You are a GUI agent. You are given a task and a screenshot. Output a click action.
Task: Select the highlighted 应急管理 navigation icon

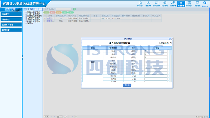181,4
